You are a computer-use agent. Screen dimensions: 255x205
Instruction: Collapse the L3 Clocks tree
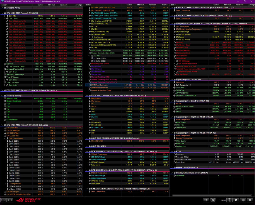point(89,56)
